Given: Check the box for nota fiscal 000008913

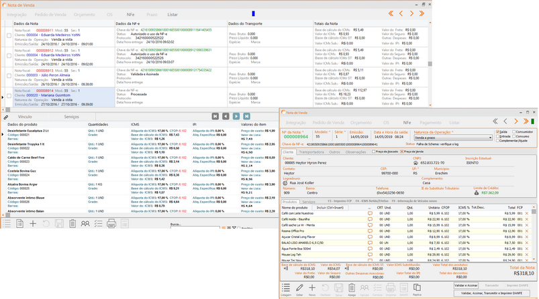Looking at the screenshot, I should [x=9, y=76].
